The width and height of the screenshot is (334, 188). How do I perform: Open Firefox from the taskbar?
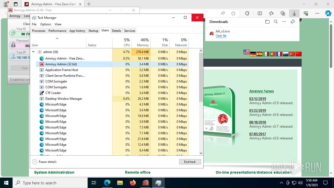133,183
